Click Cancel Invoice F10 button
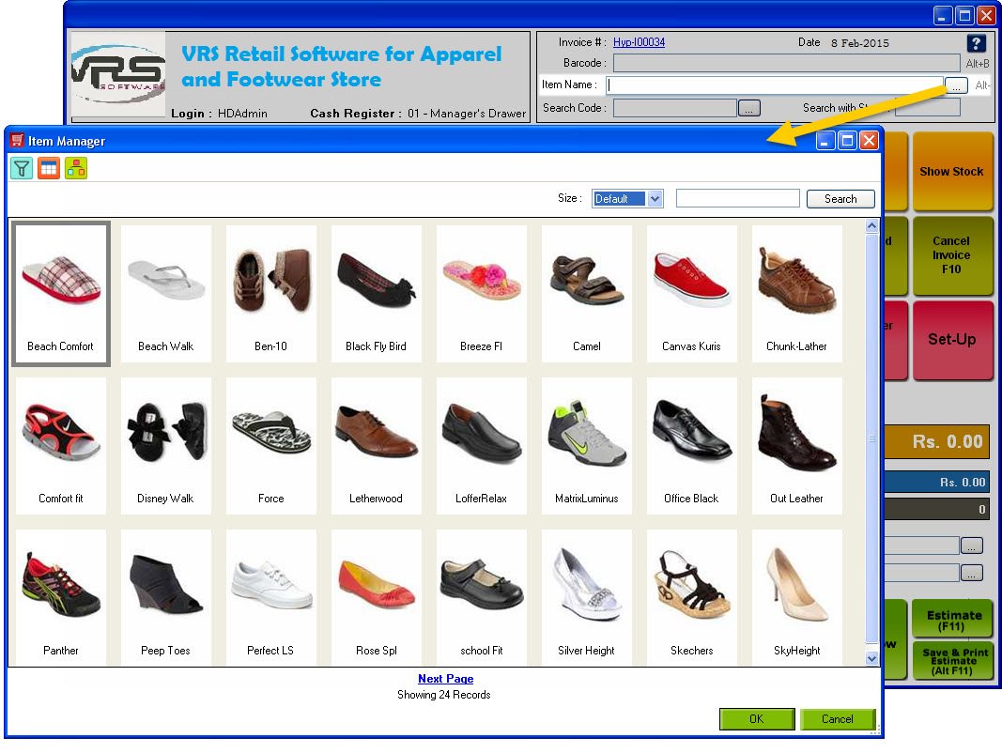Image resolution: width=1002 pixels, height=753 pixels. click(x=951, y=255)
